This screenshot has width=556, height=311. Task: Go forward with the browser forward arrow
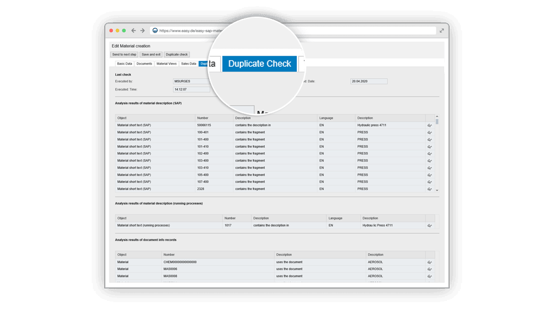[x=142, y=31]
